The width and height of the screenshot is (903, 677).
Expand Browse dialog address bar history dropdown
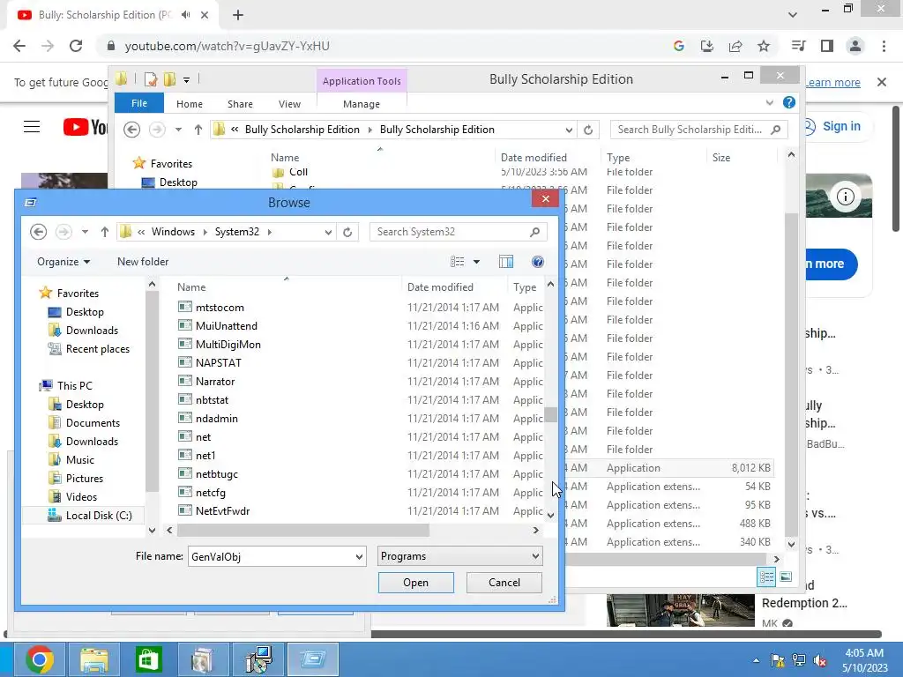click(328, 232)
